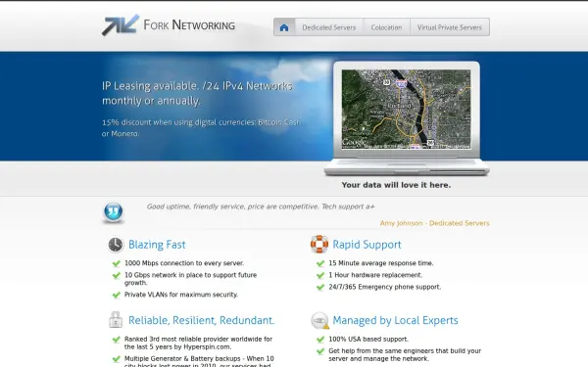Click the checkmark next to Multiple Generator & Battery
Viewport: 588px width, 367px height.
tap(117, 359)
